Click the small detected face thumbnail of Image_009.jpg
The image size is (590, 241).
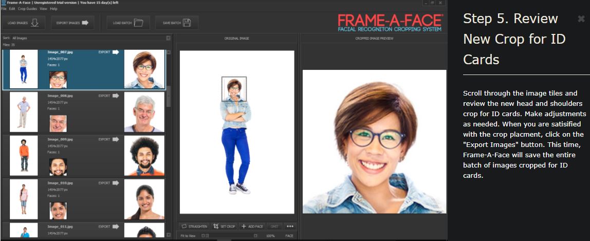[x=58, y=167]
